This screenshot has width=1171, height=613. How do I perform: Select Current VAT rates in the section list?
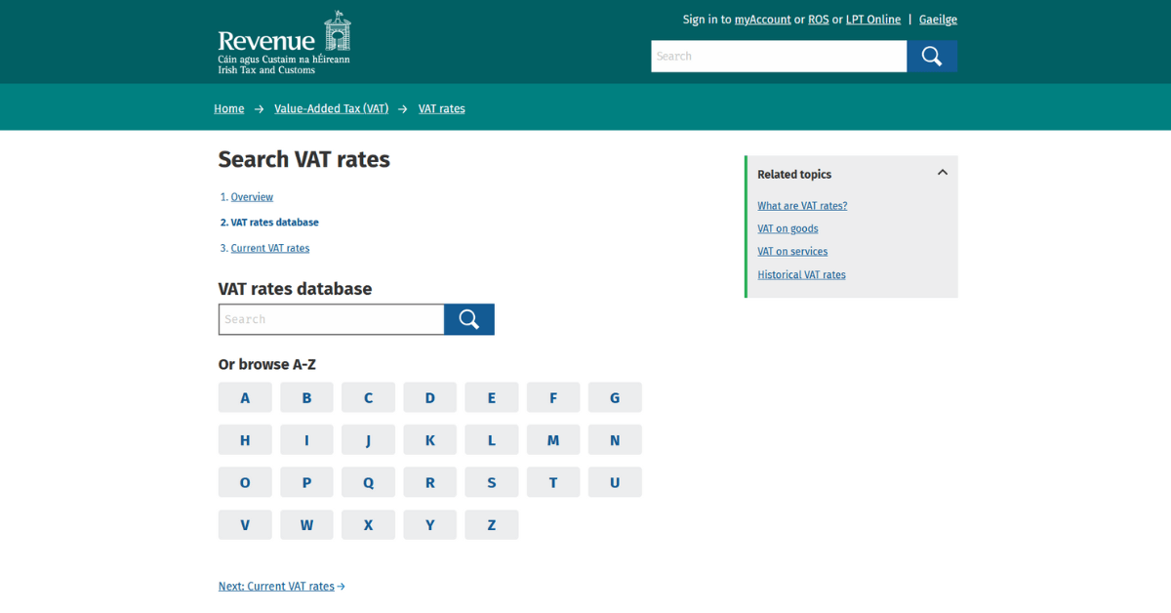269,248
